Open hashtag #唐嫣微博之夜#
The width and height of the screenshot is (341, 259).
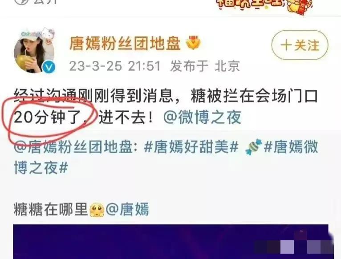(x=166, y=158)
